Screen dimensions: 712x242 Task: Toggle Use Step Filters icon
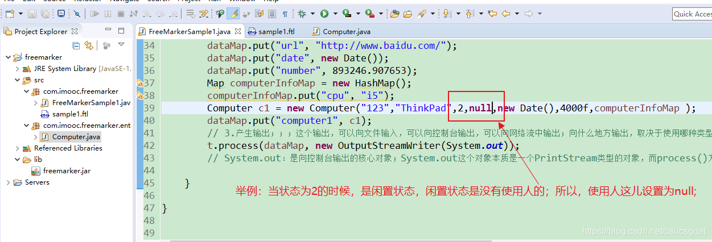pyautogui.click(x=203, y=14)
